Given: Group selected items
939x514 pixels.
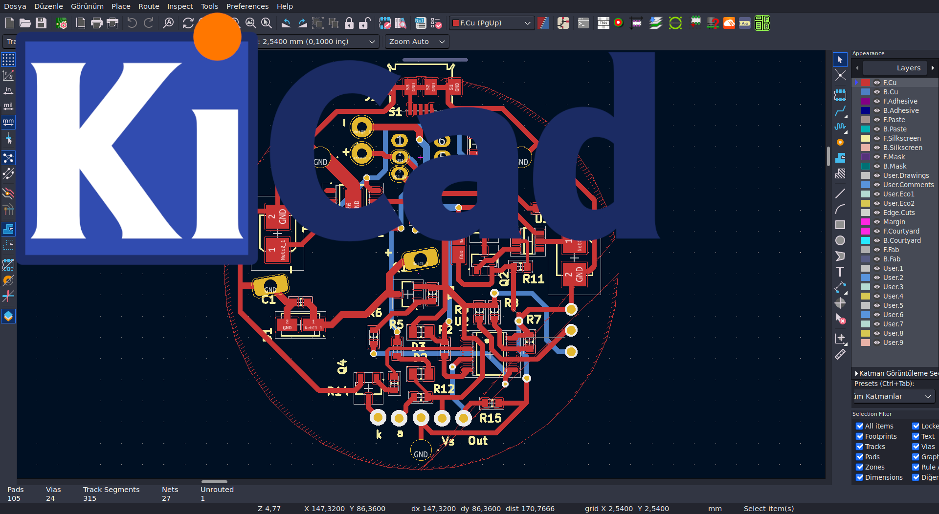Looking at the screenshot, I should coord(318,23).
